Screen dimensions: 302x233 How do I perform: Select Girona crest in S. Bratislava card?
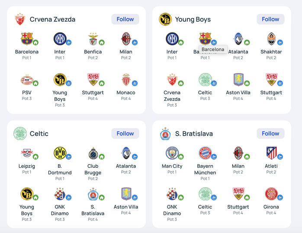[271, 194]
